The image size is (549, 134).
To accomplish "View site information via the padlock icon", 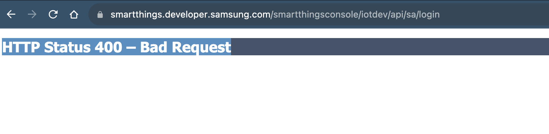I will click(100, 15).
